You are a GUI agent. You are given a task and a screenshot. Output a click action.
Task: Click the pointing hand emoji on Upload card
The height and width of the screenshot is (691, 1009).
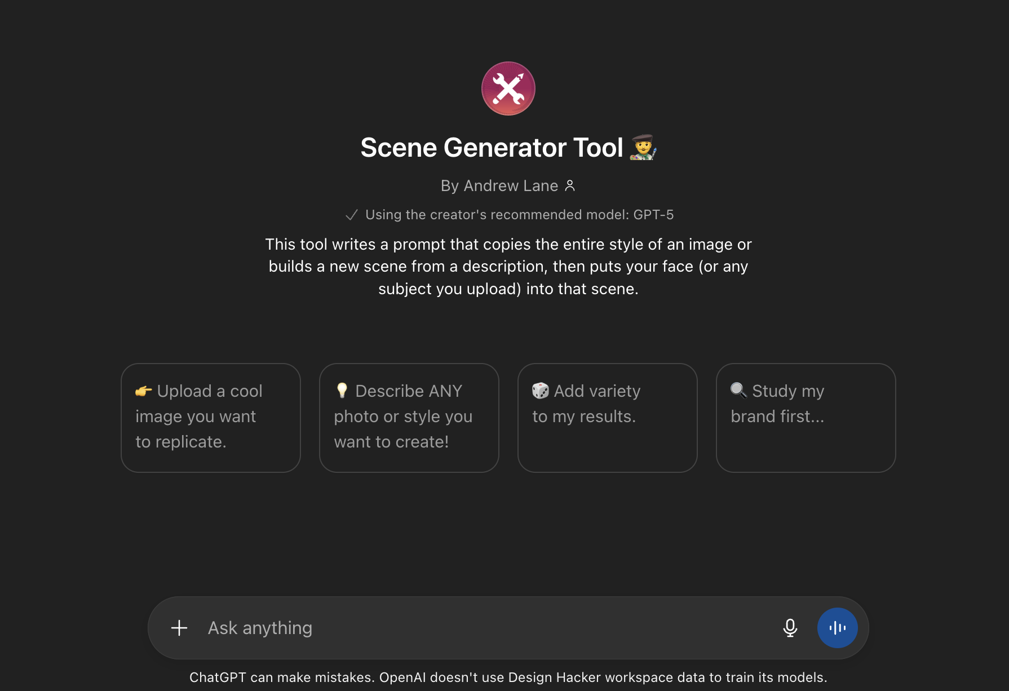(x=143, y=391)
